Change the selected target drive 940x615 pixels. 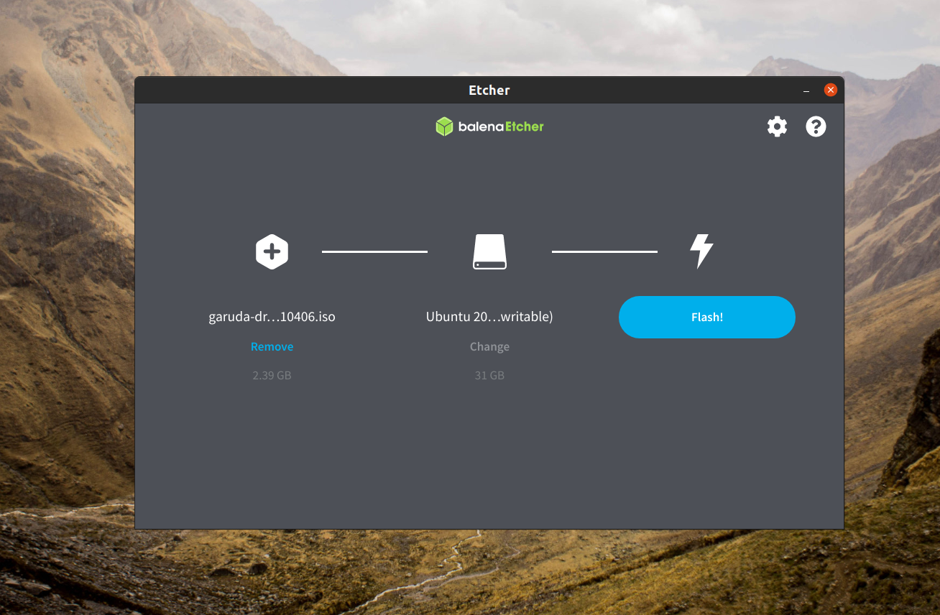coord(489,346)
